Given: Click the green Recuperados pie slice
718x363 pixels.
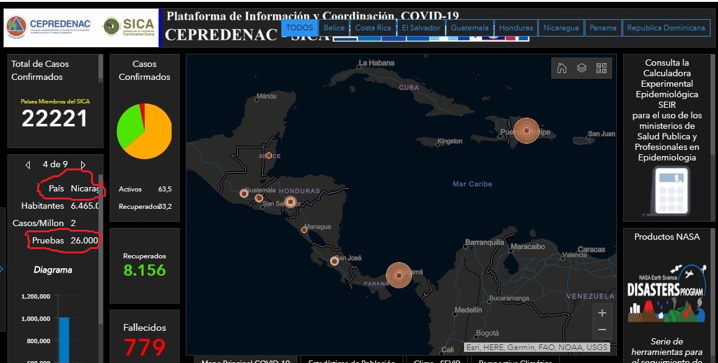Looking at the screenshot, I should 129,126.
